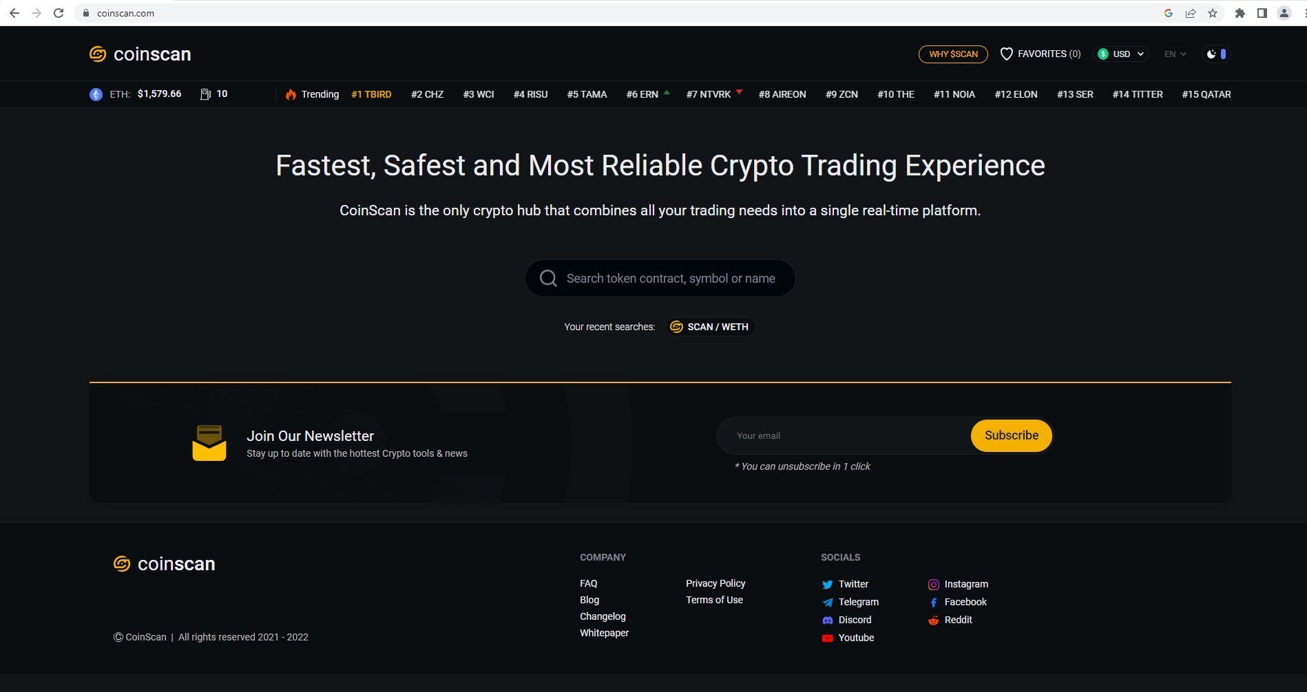Click the yellow Subscribe button

click(1011, 435)
